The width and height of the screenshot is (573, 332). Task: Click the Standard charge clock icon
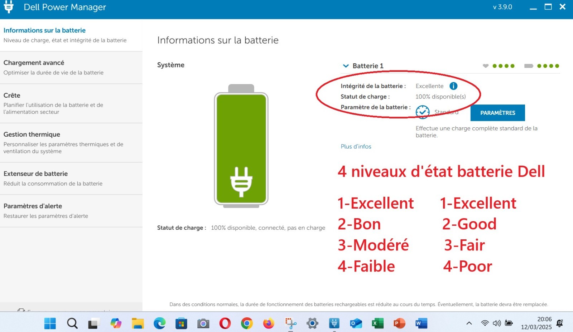point(423,112)
